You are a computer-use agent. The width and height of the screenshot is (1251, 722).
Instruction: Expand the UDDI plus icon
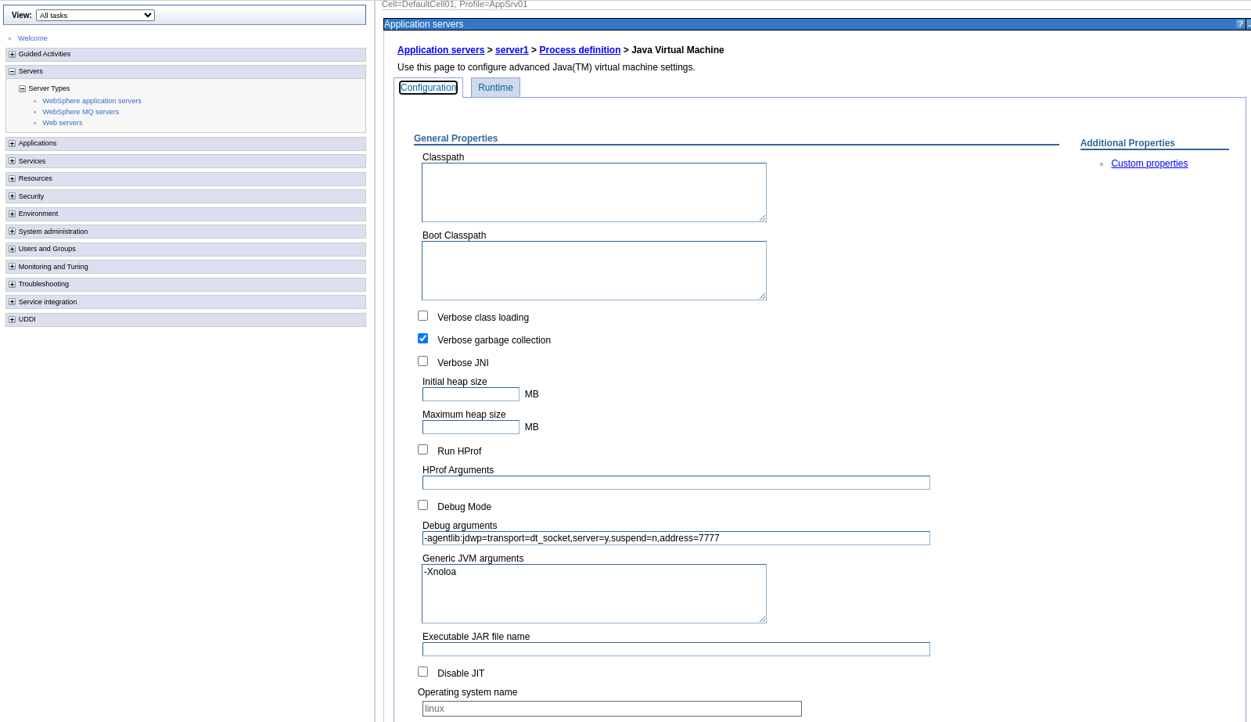[x=12, y=319]
